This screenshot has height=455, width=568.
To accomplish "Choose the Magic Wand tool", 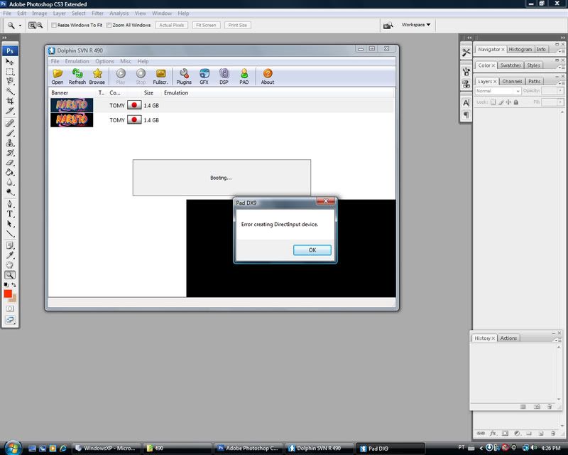I will point(10,91).
